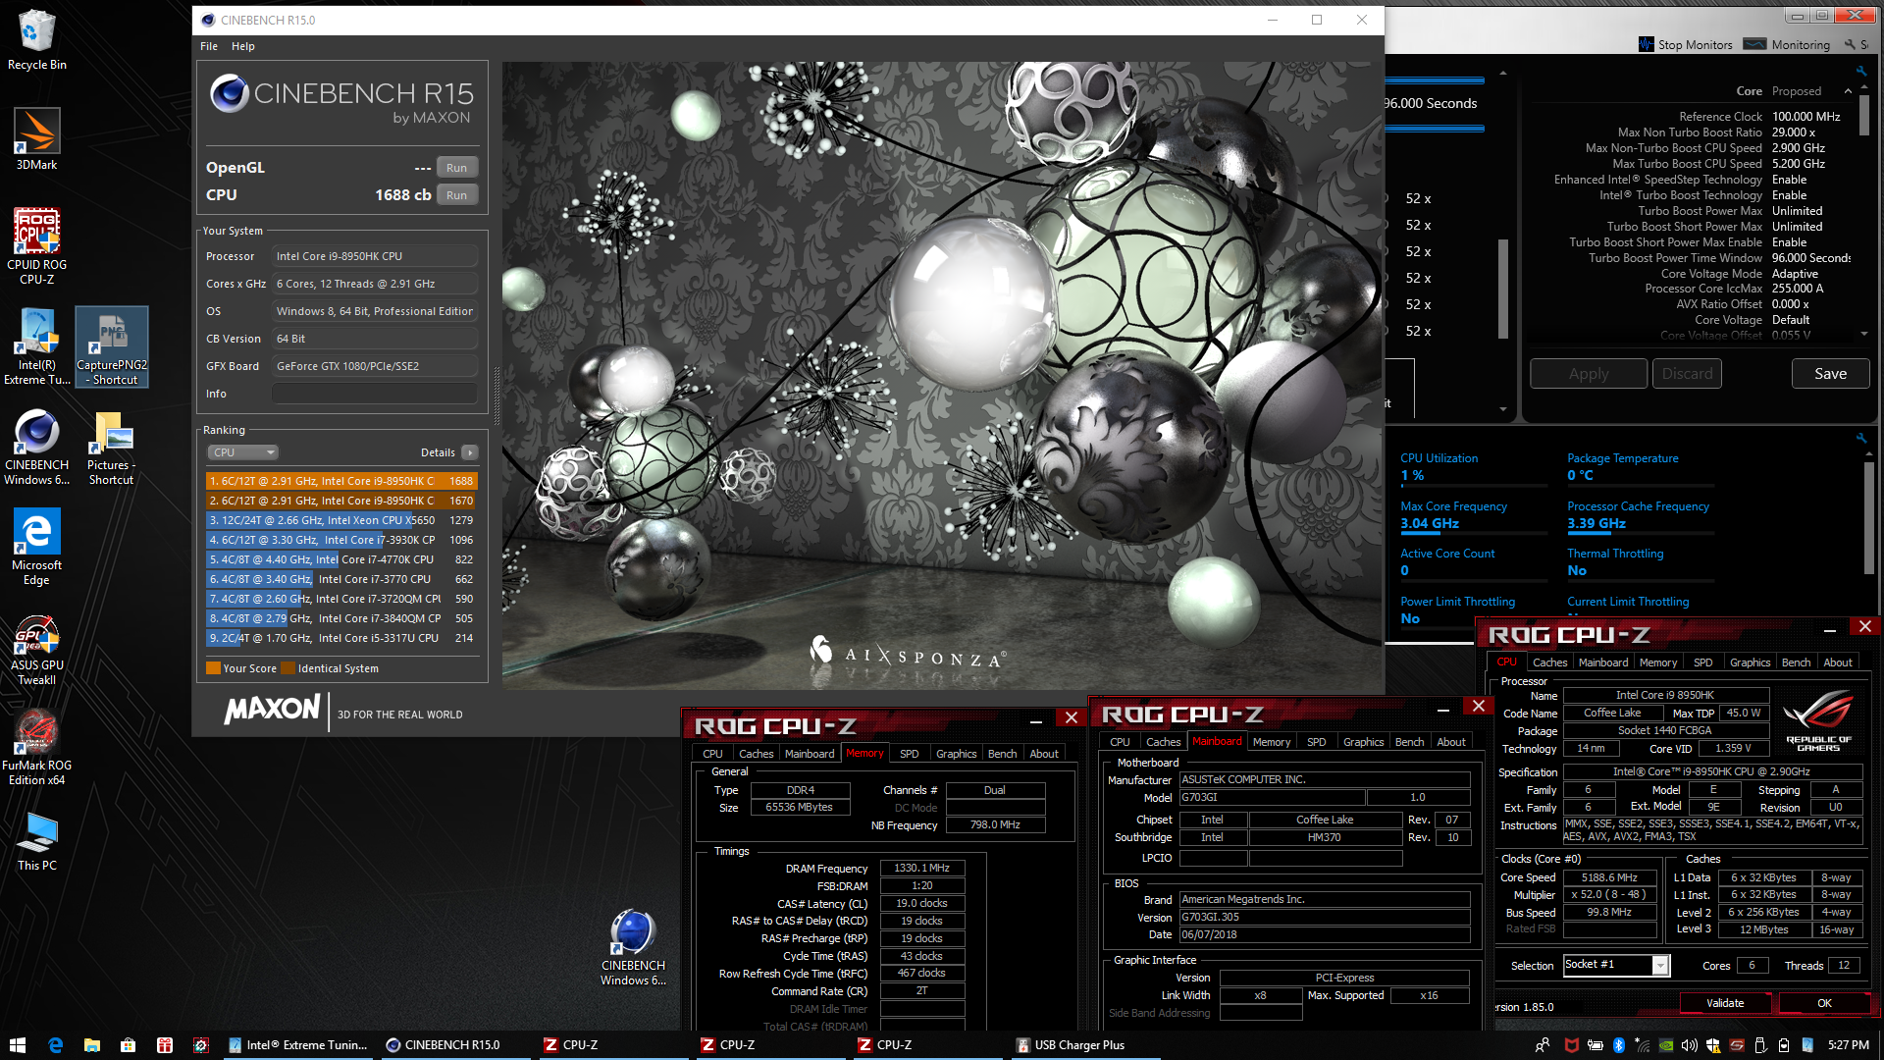
Task: Open the CINEBENCH Windows 64 icon beside Pictures
Action: [x=36, y=447]
